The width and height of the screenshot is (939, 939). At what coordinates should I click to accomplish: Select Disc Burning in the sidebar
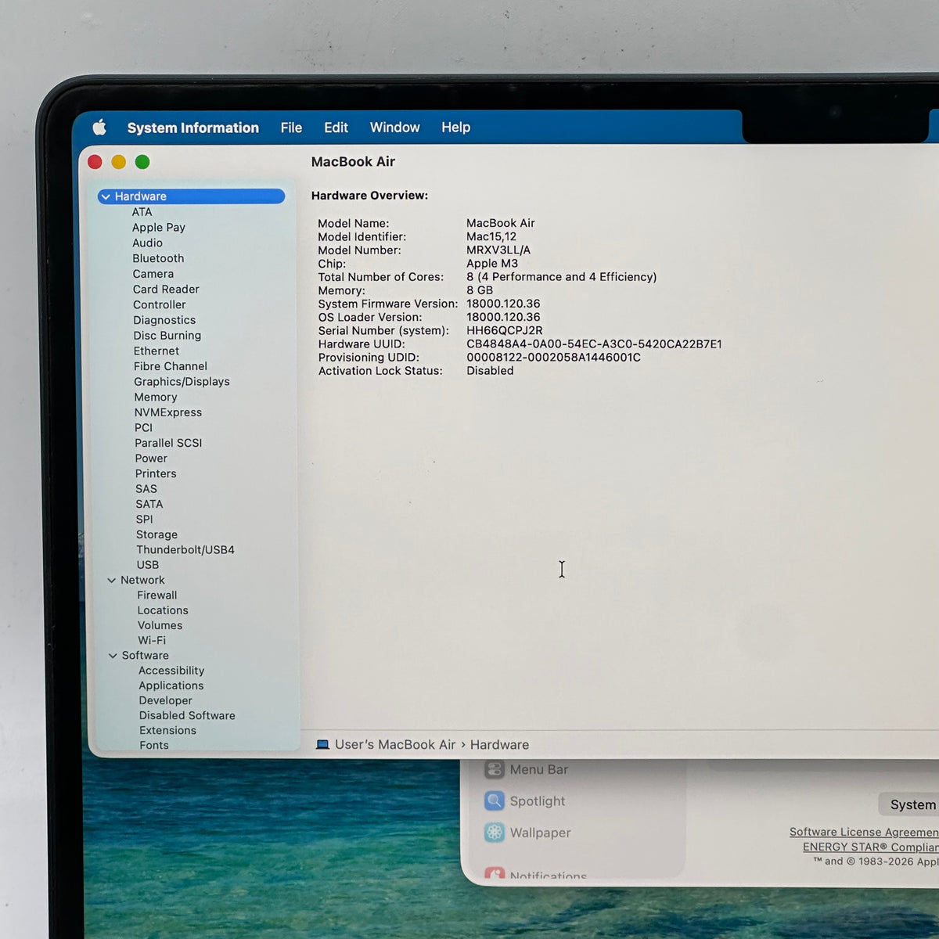click(167, 336)
